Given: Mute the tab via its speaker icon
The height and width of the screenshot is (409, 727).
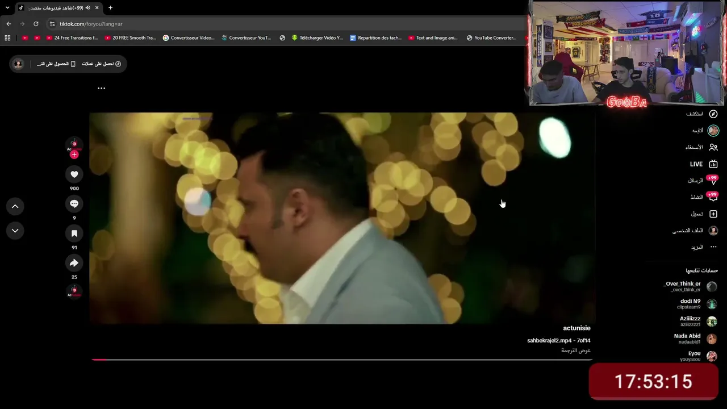Looking at the screenshot, I should coord(88,8).
